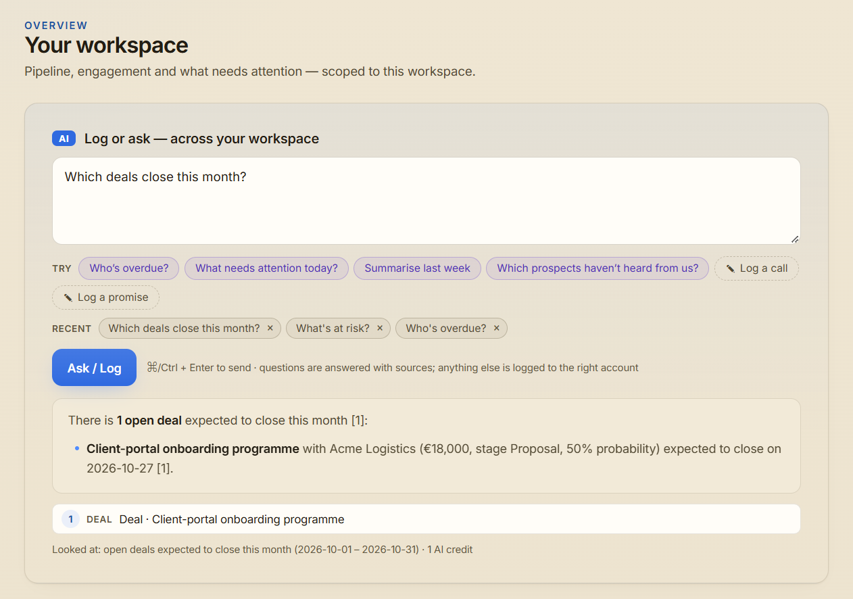Click the bold "Client-portal onboarding programme" in the answer
Image resolution: width=853 pixels, height=599 pixels.
193,449
